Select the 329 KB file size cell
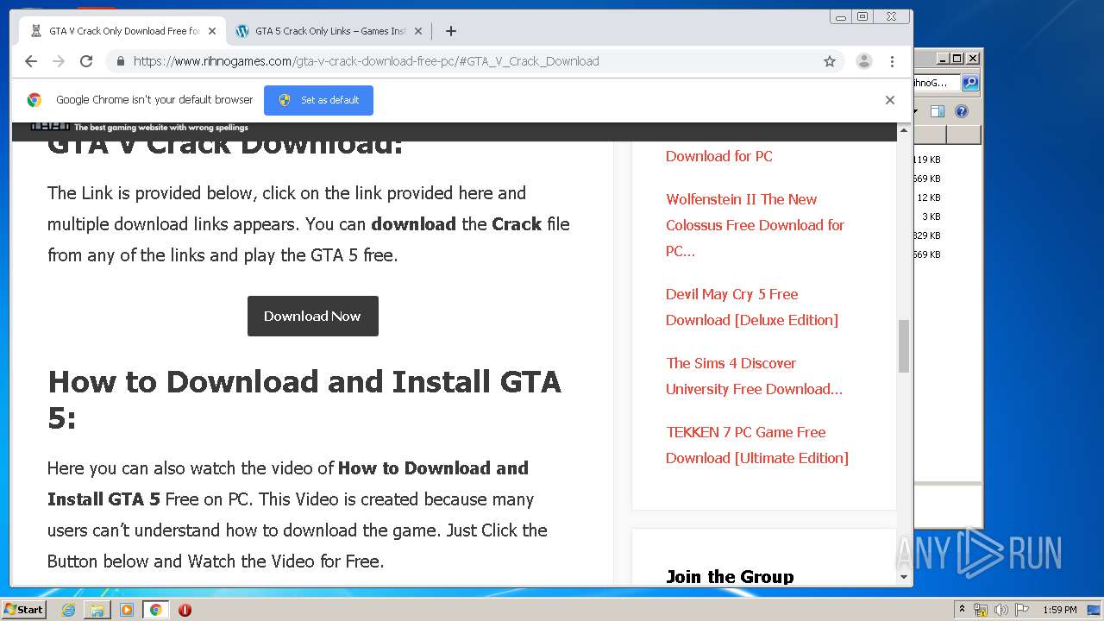 [x=927, y=235]
